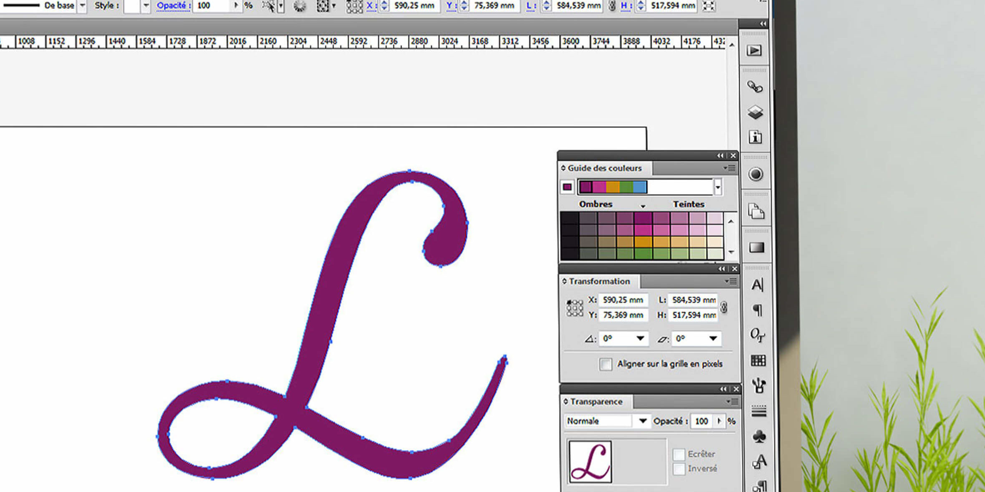
Task: Open the Caractère panel via A icon
Action: [x=758, y=285]
